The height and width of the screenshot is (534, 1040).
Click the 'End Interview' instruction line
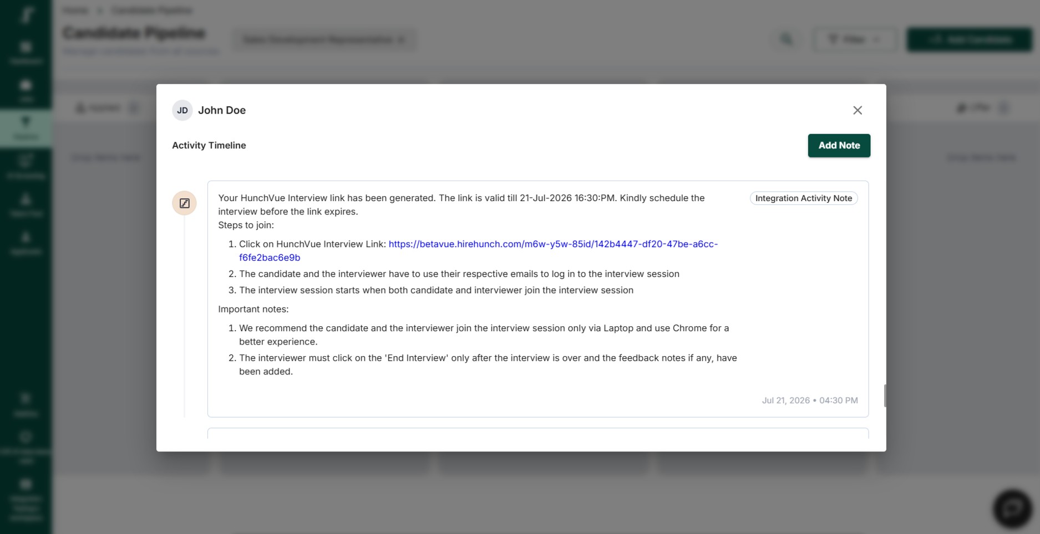point(488,364)
